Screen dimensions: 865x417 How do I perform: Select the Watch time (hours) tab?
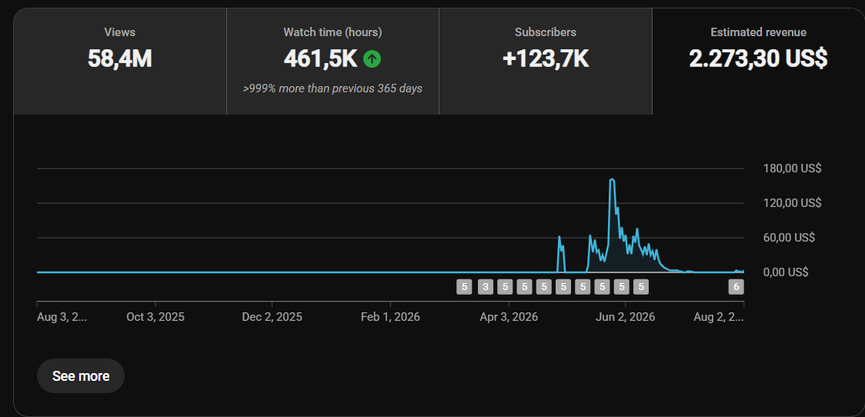tap(332, 62)
